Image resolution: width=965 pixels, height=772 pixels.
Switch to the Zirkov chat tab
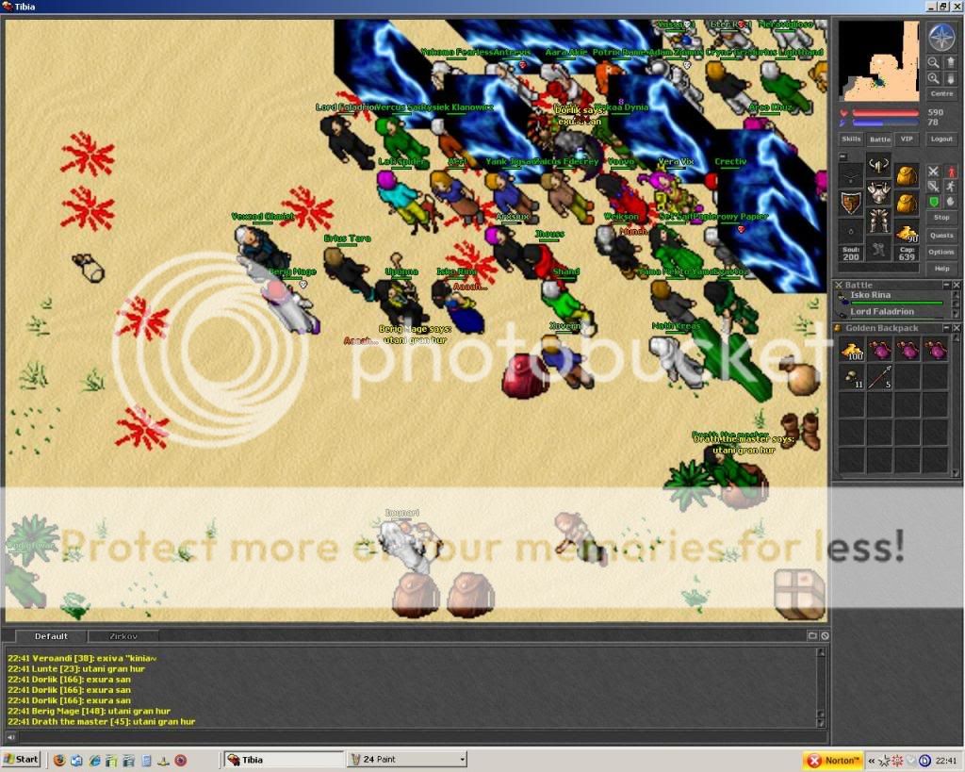[123, 636]
